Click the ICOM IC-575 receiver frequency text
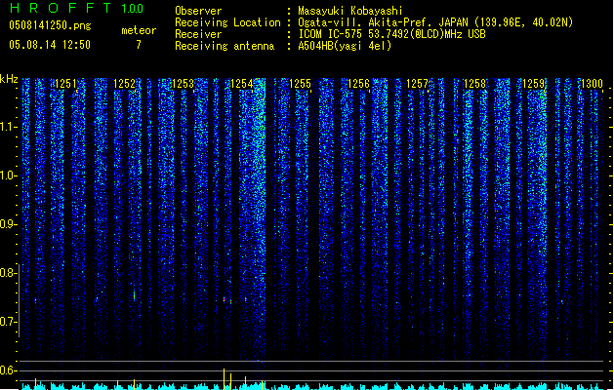 click(x=391, y=34)
